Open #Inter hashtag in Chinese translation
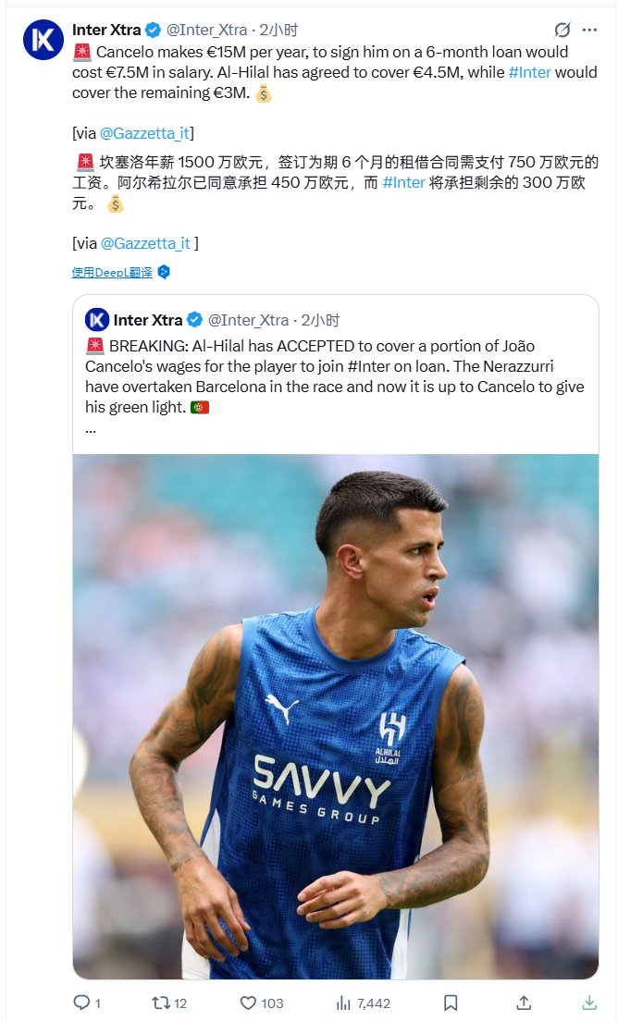618x1021 pixels. (x=403, y=182)
